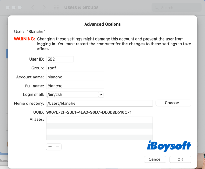This screenshot has width=205, height=169.
Task: Click the back navigation arrow
Action: click(33, 7)
